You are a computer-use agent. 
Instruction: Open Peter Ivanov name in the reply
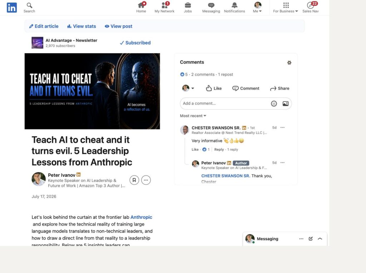coord(214,163)
